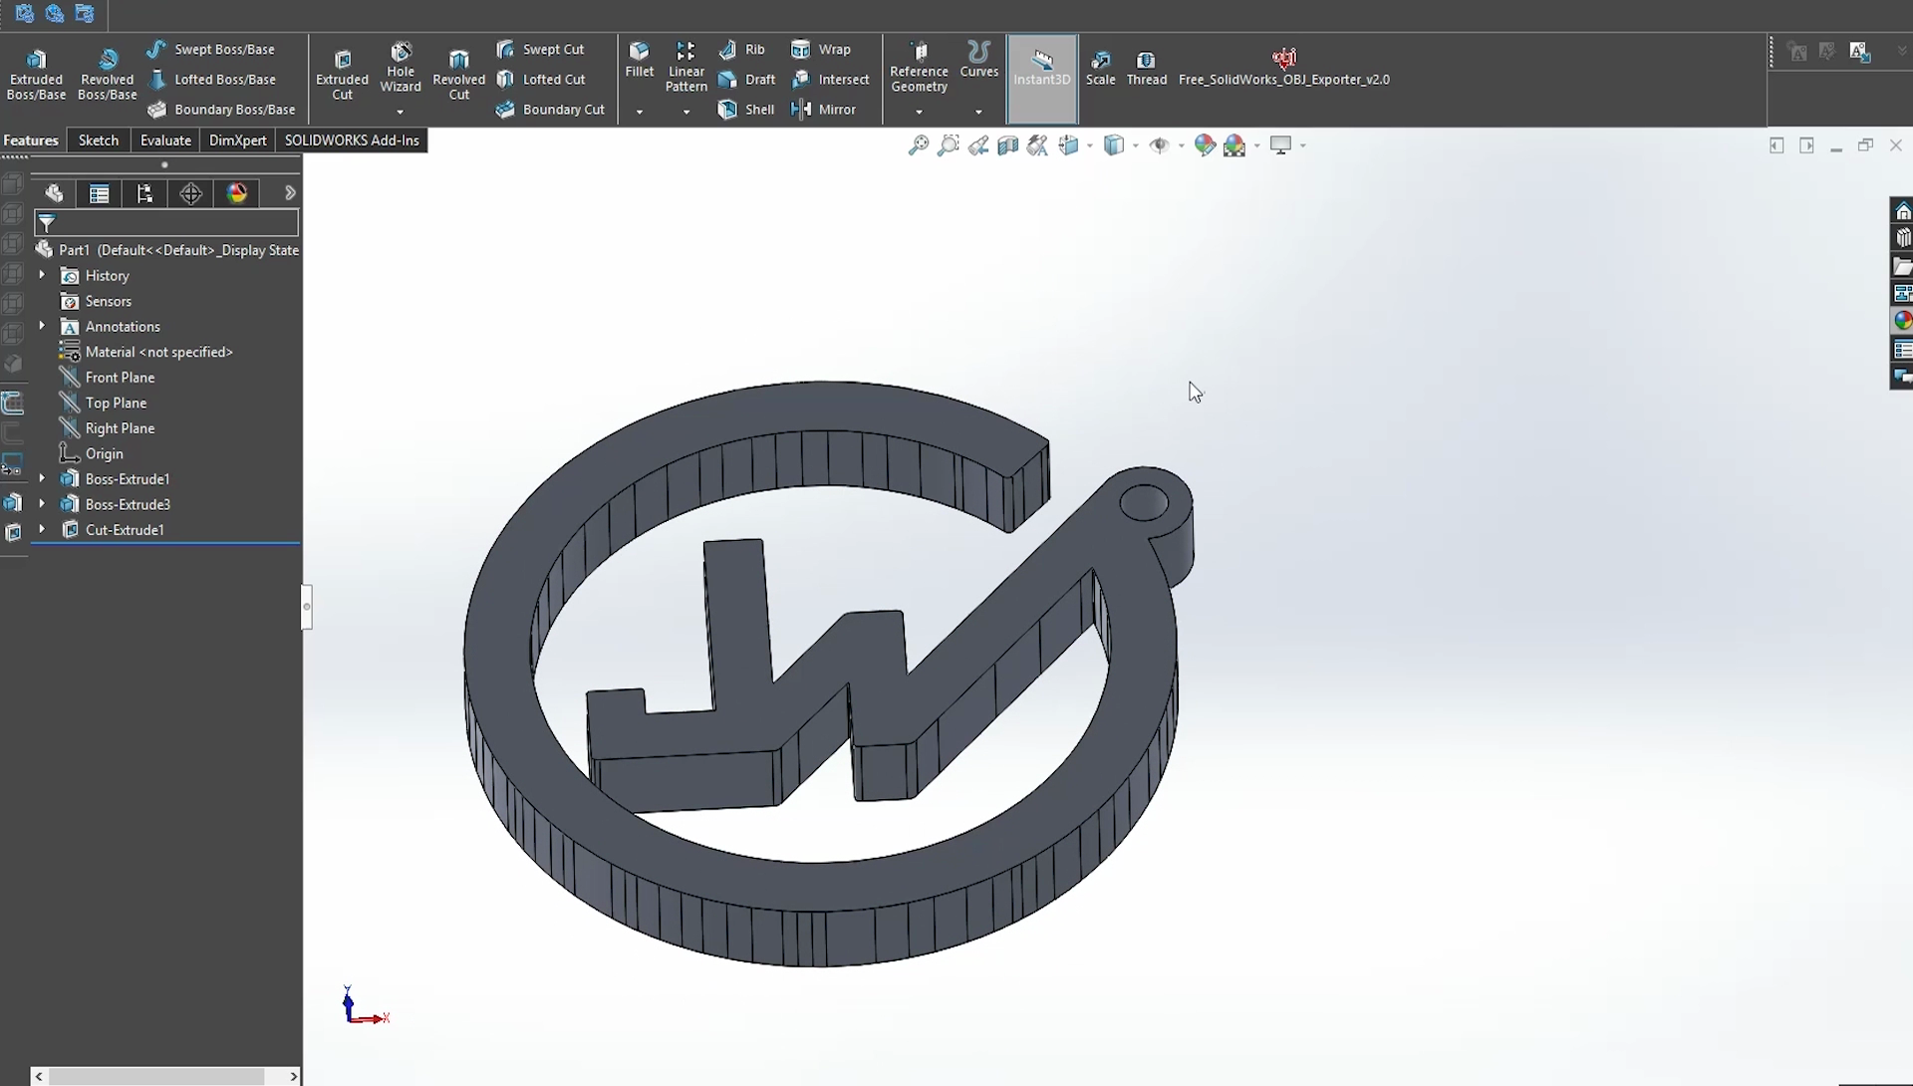Open the PropertyManager tab

pyautogui.click(x=99, y=193)
